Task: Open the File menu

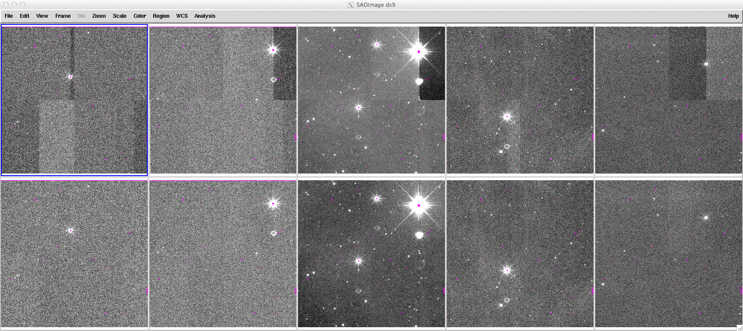Action: click(x=8, y=16)
